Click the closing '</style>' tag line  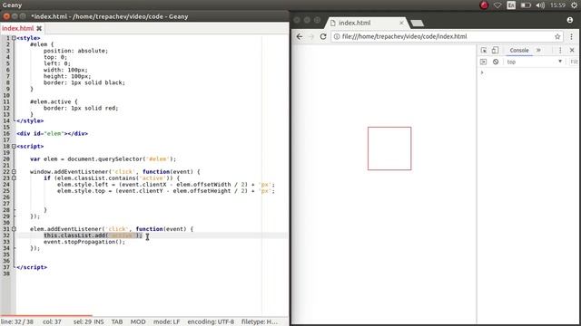30,120
